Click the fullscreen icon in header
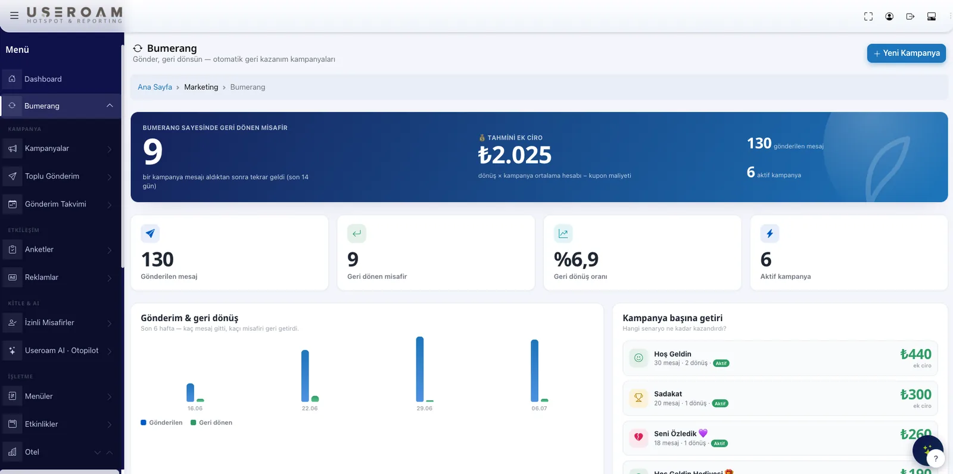The width and height of the screenshot is (953, 474). 868,17
